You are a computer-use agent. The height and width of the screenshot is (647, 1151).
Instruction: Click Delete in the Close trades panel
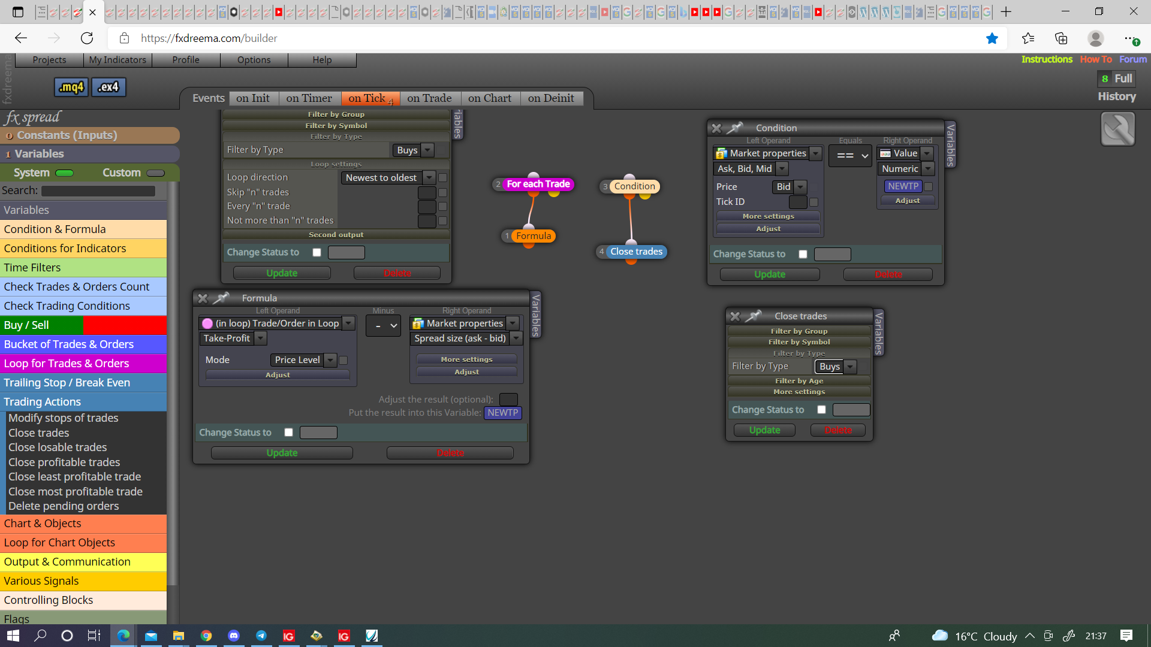pyautogui.click(x=838, y=430)
